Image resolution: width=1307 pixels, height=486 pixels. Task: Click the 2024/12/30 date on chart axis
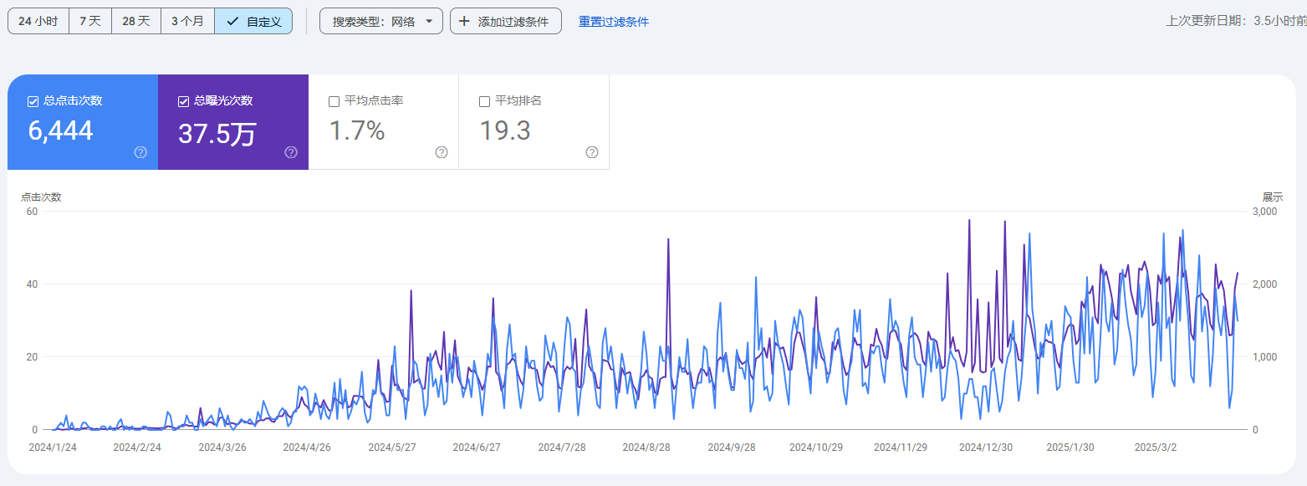coord(986,447)
